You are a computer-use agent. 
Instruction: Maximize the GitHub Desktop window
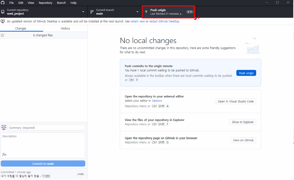click(x=277, y=3)
